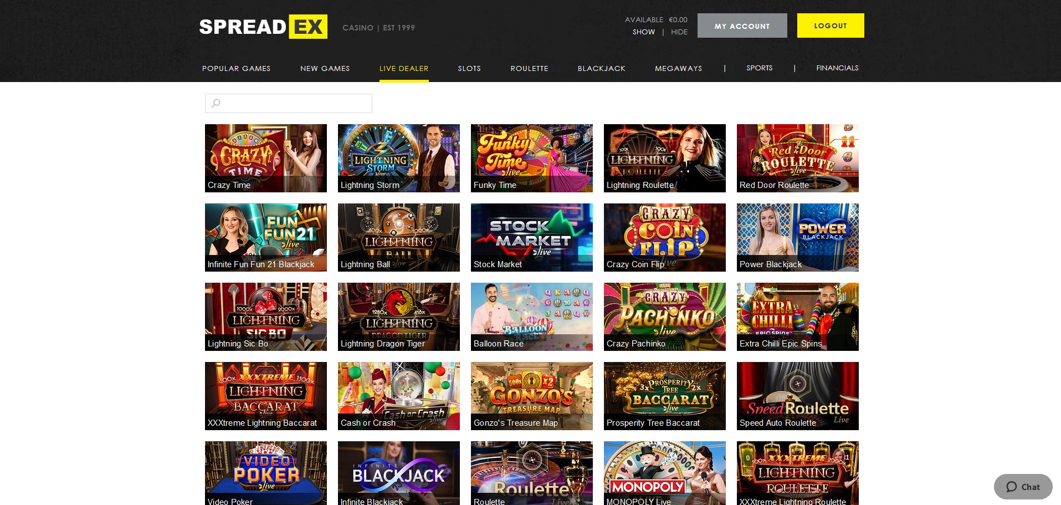Launch MONOPOLY Live game

pyautogui.click(x=665, y=473)
